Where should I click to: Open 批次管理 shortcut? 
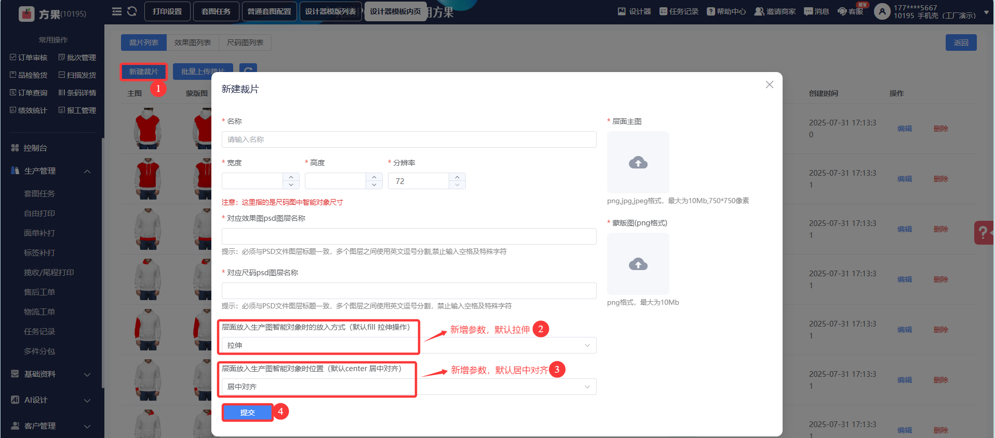pyautogui.click(x=77, y=58)
